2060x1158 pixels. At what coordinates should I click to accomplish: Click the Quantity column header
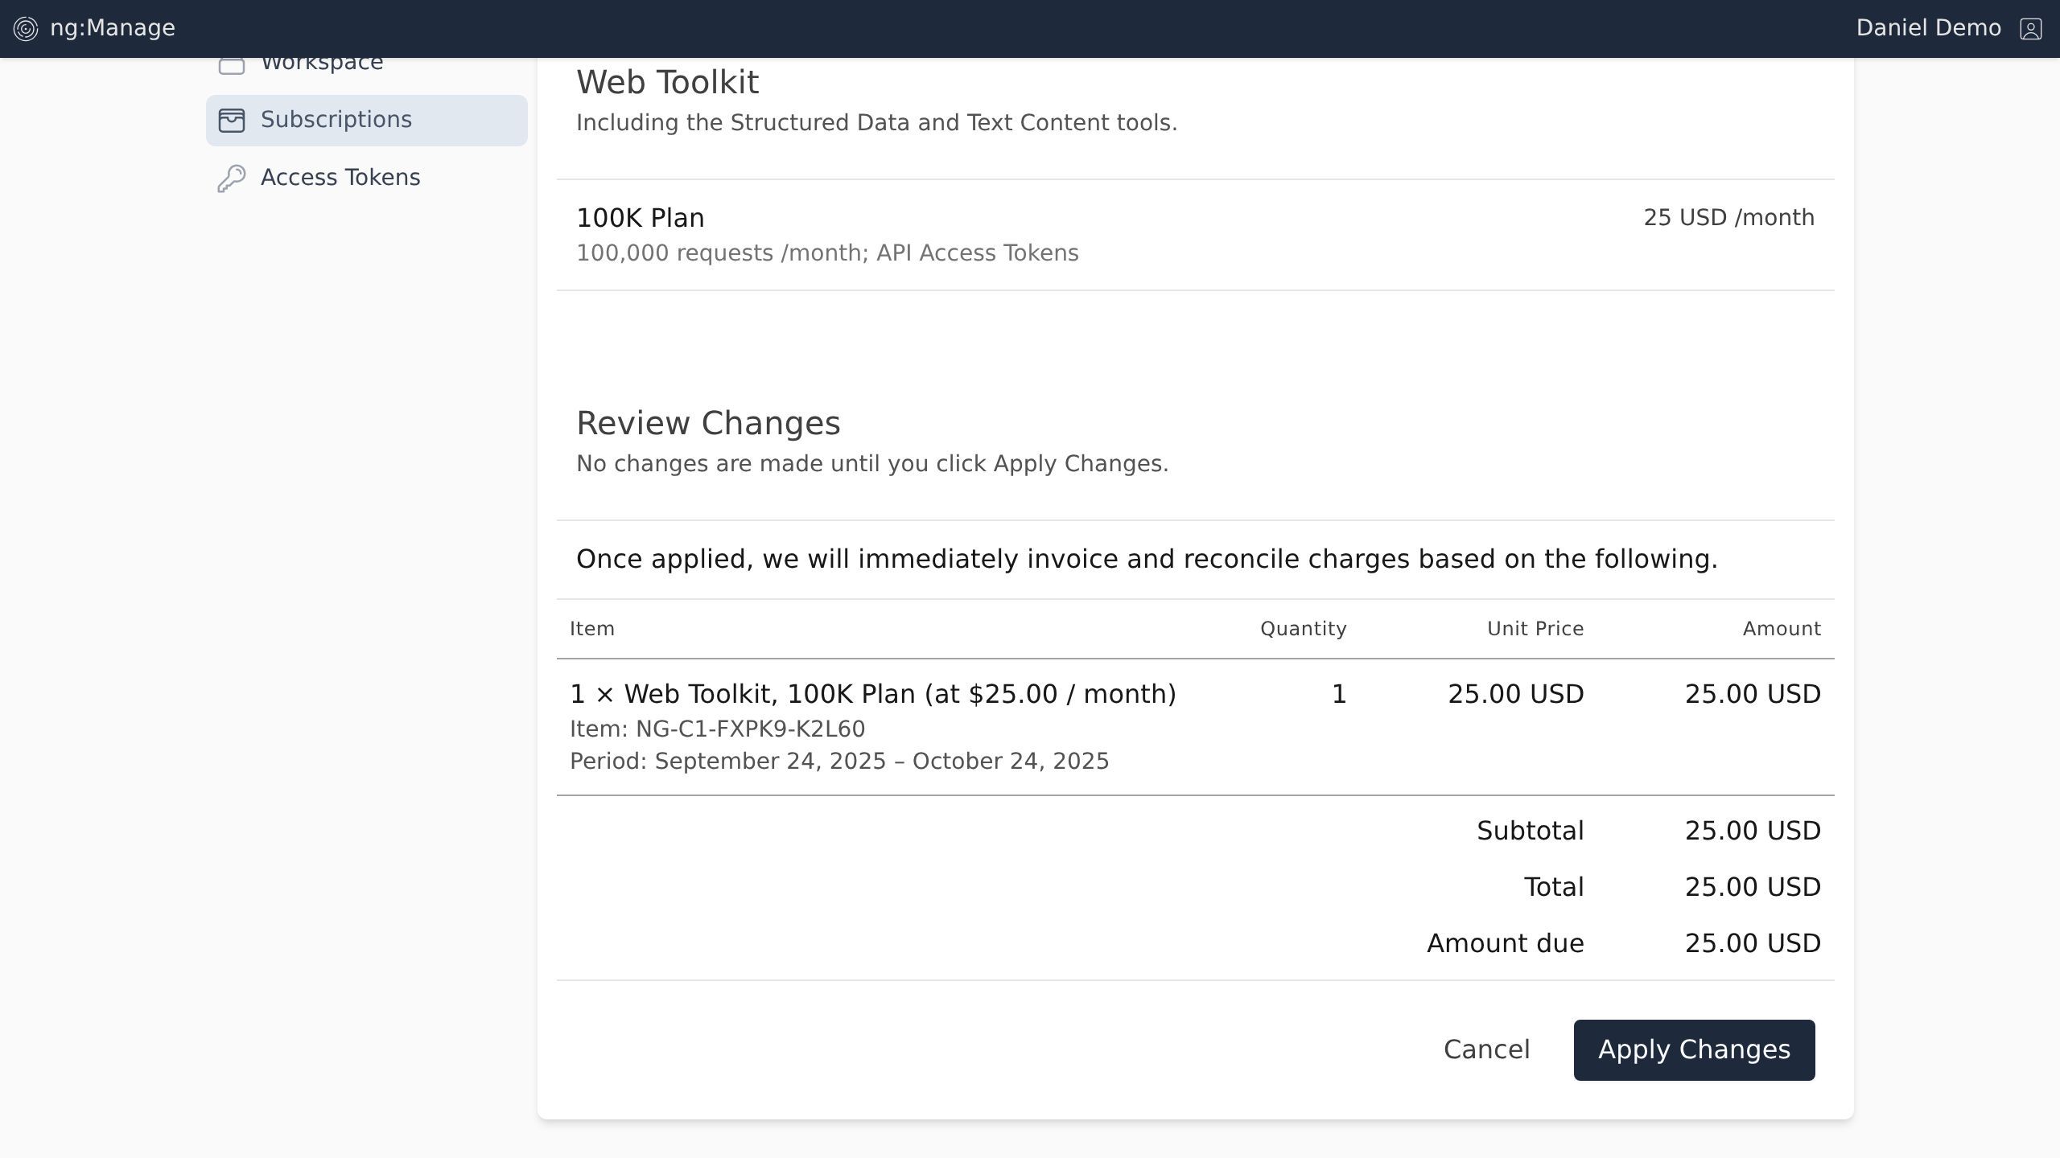pos(1303,629)
